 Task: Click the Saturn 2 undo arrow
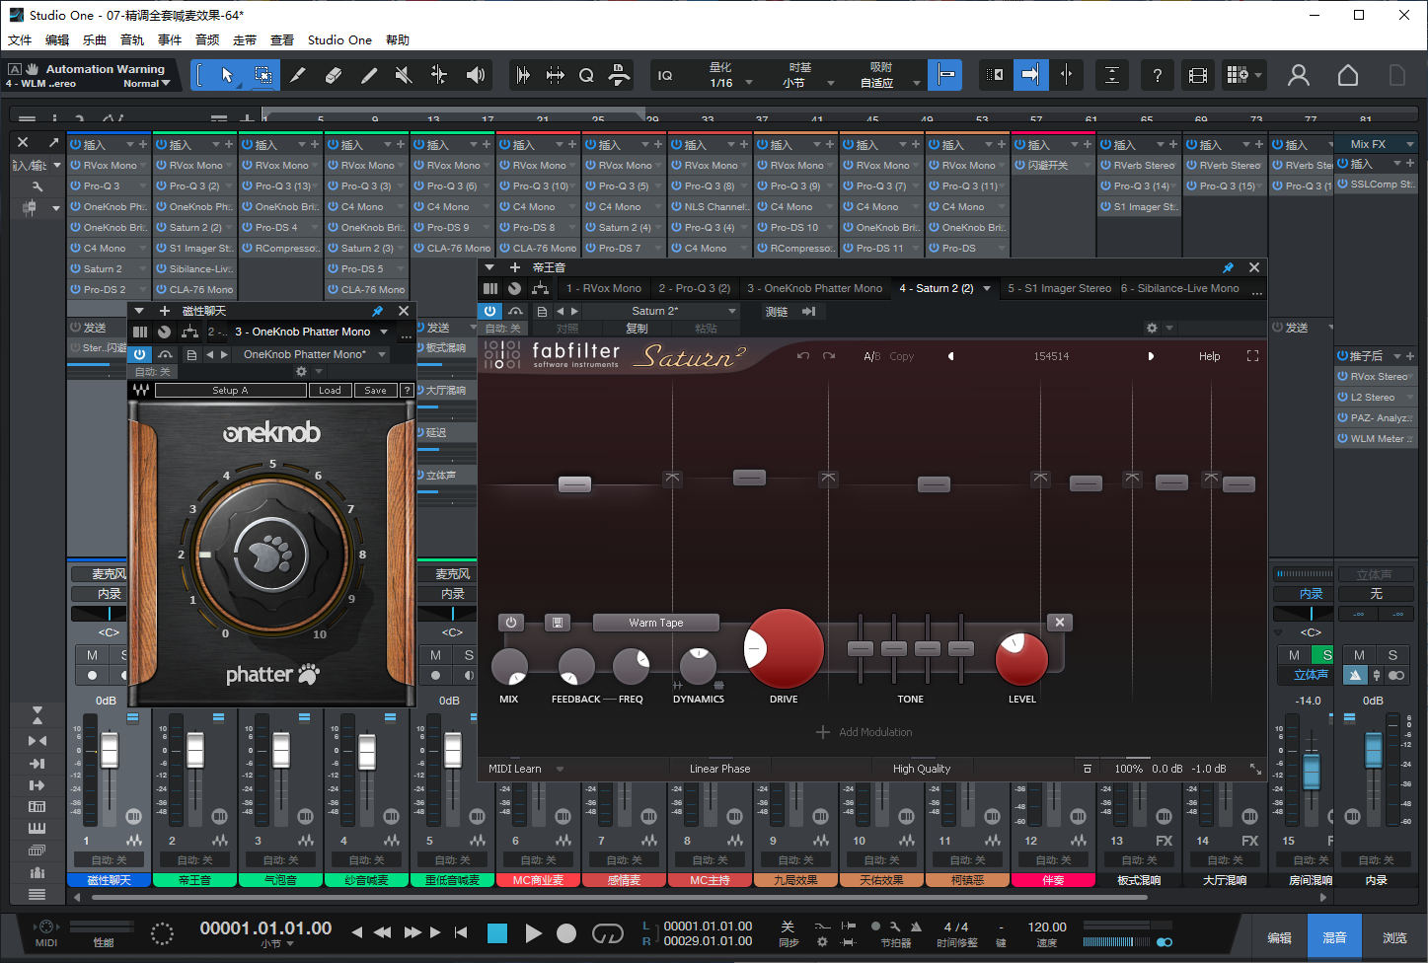[803, 356]
